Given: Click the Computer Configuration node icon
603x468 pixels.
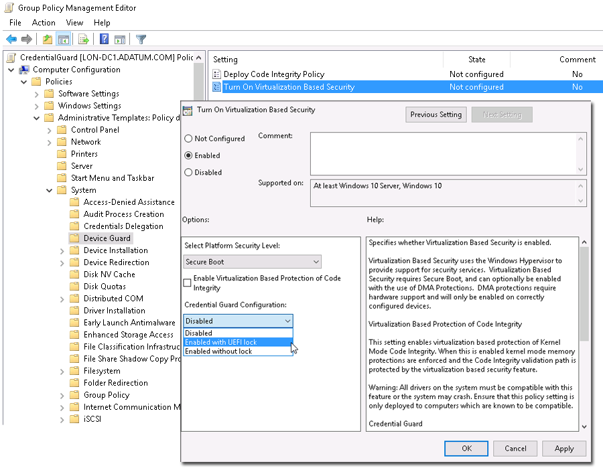Looking at the screenshot, I should pyautogui.click(x=24, y=70).
